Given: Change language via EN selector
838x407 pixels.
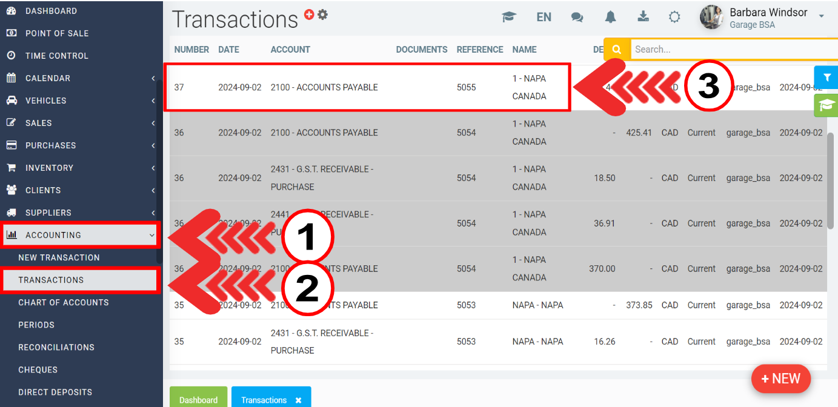Looking at the screenshot, I should [544, 18].
